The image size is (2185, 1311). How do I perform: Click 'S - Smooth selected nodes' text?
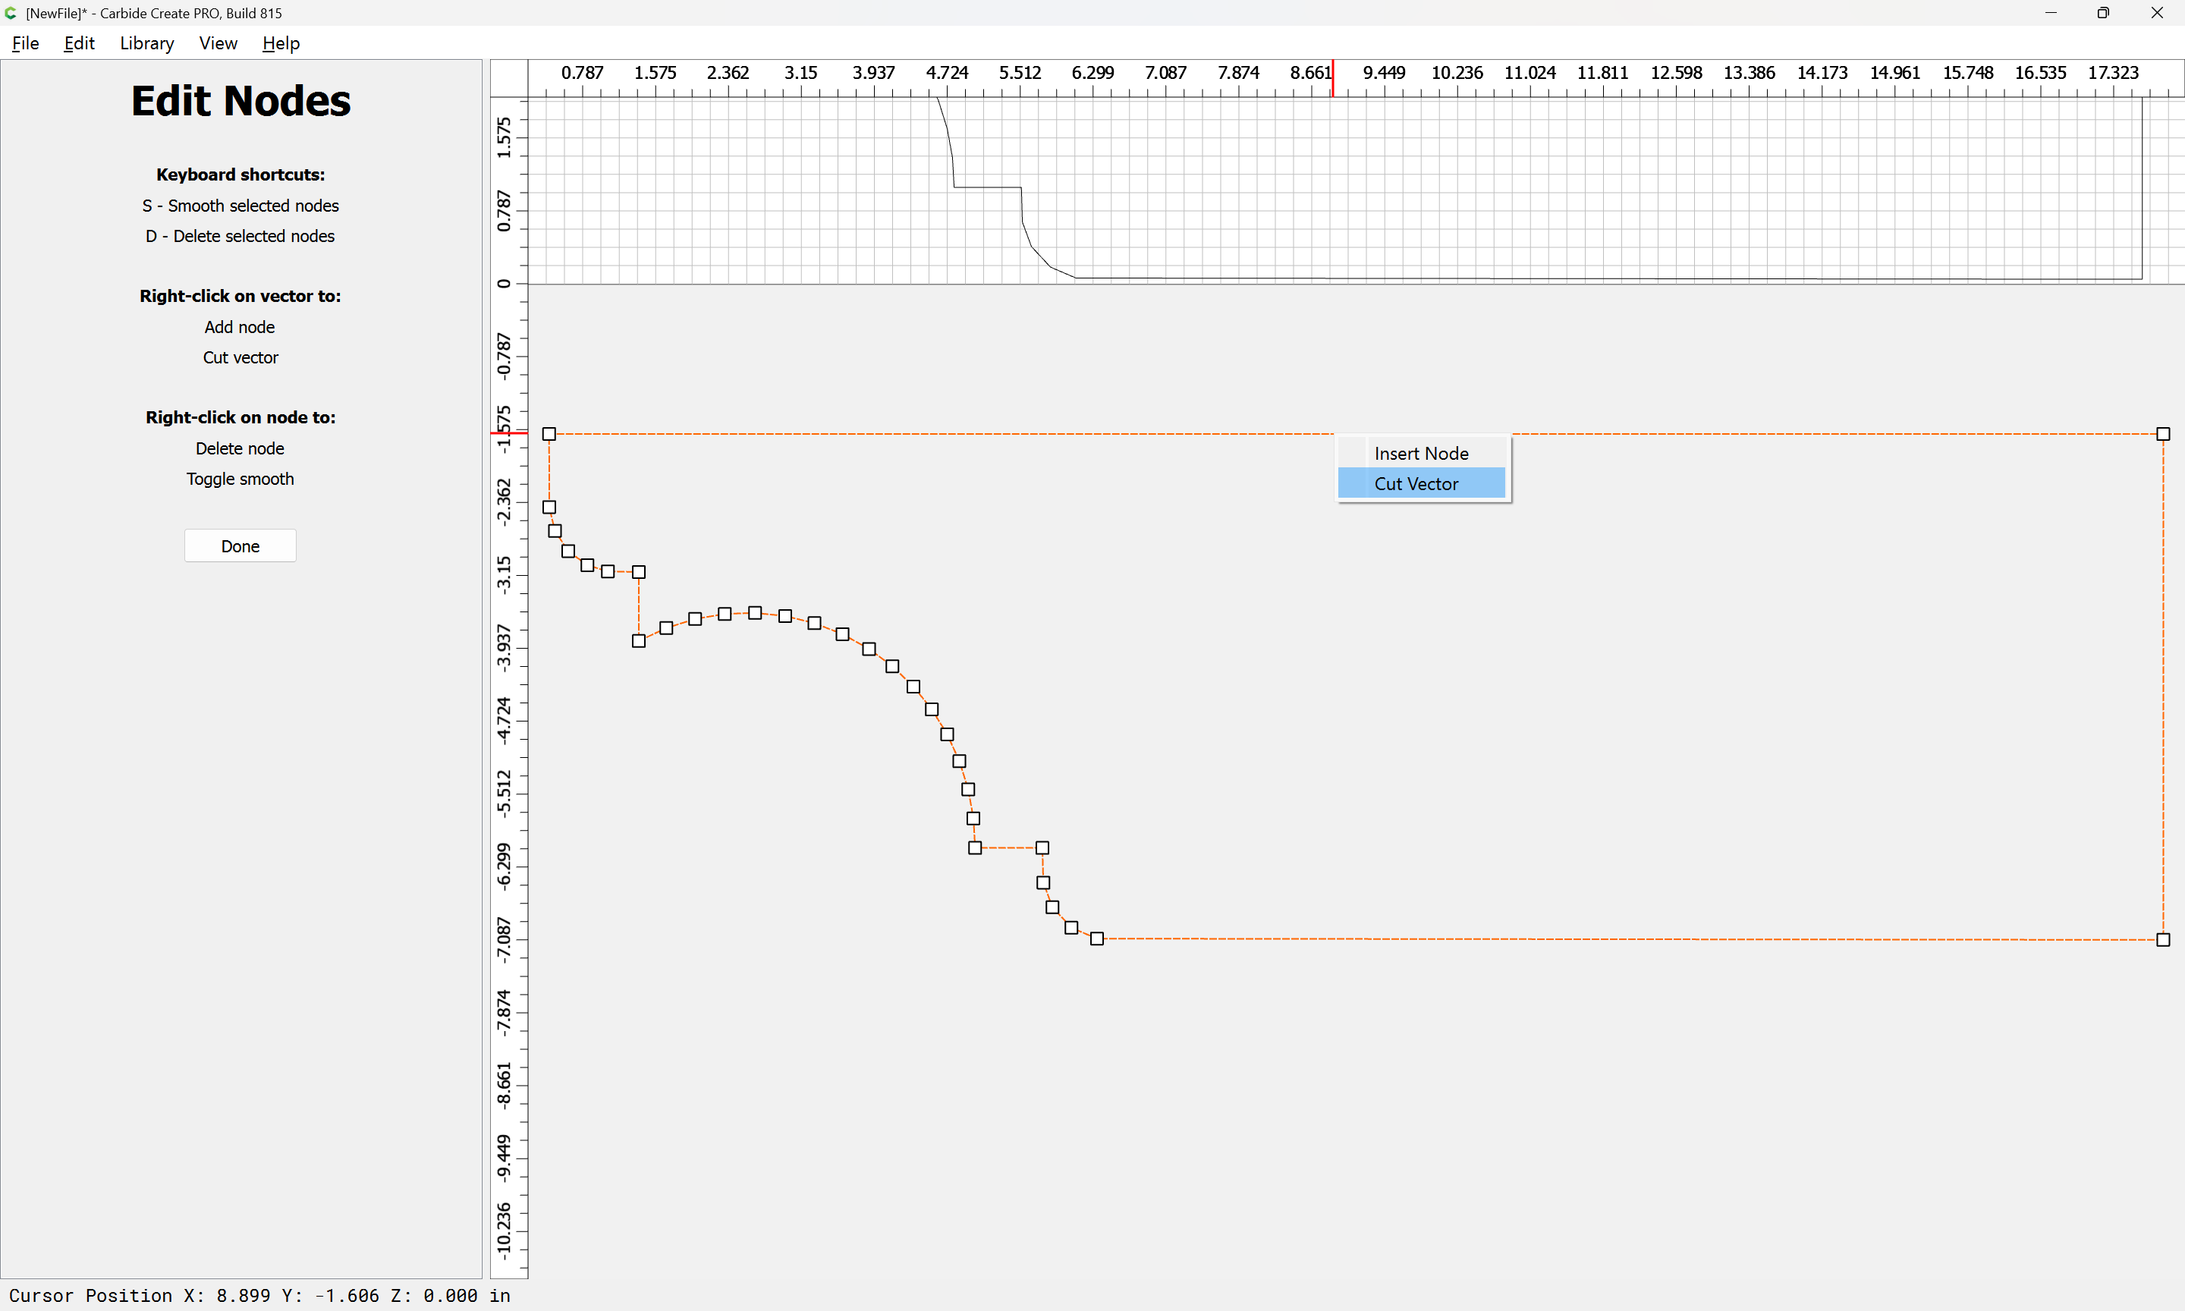point(241,206)
